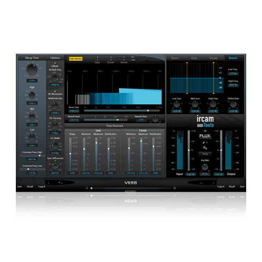Turn the Low Gain knob
The height and width of the screenshot is (262, 262).
[176, 104]
